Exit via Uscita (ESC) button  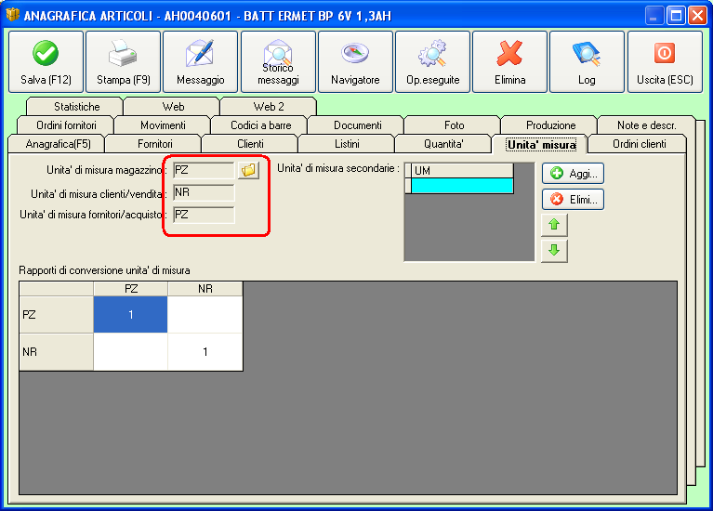coord(665,62)
